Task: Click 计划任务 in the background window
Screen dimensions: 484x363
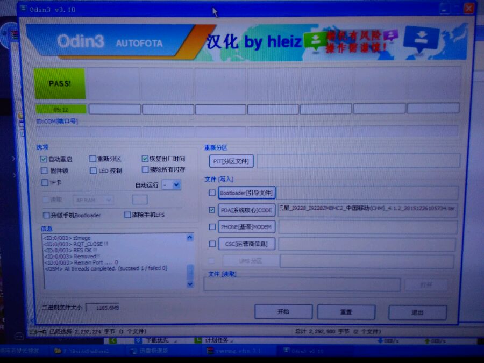Action: pos(216,340)
